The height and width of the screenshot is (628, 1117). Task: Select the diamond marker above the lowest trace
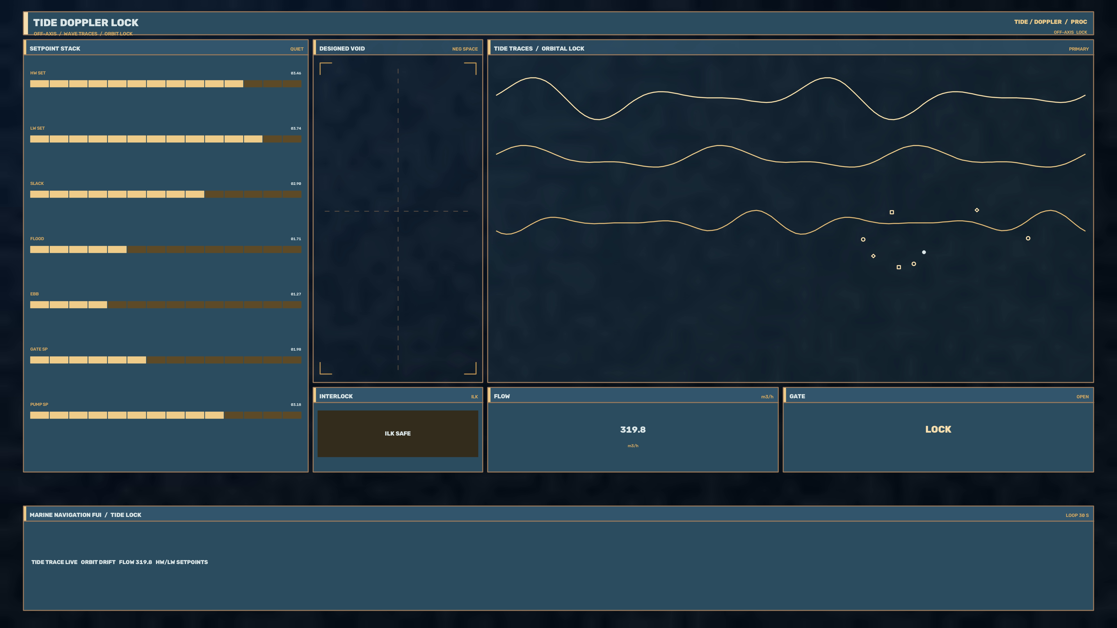(x=977, y=210)
